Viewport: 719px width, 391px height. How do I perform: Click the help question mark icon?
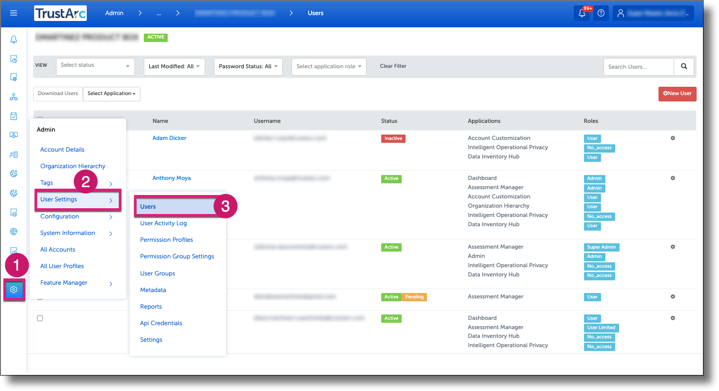[601, 13]
